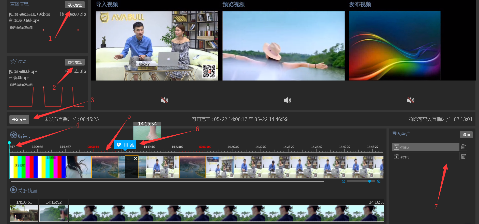Click the 发布视频 rainbow wave preview

click(x=394, y=46)
